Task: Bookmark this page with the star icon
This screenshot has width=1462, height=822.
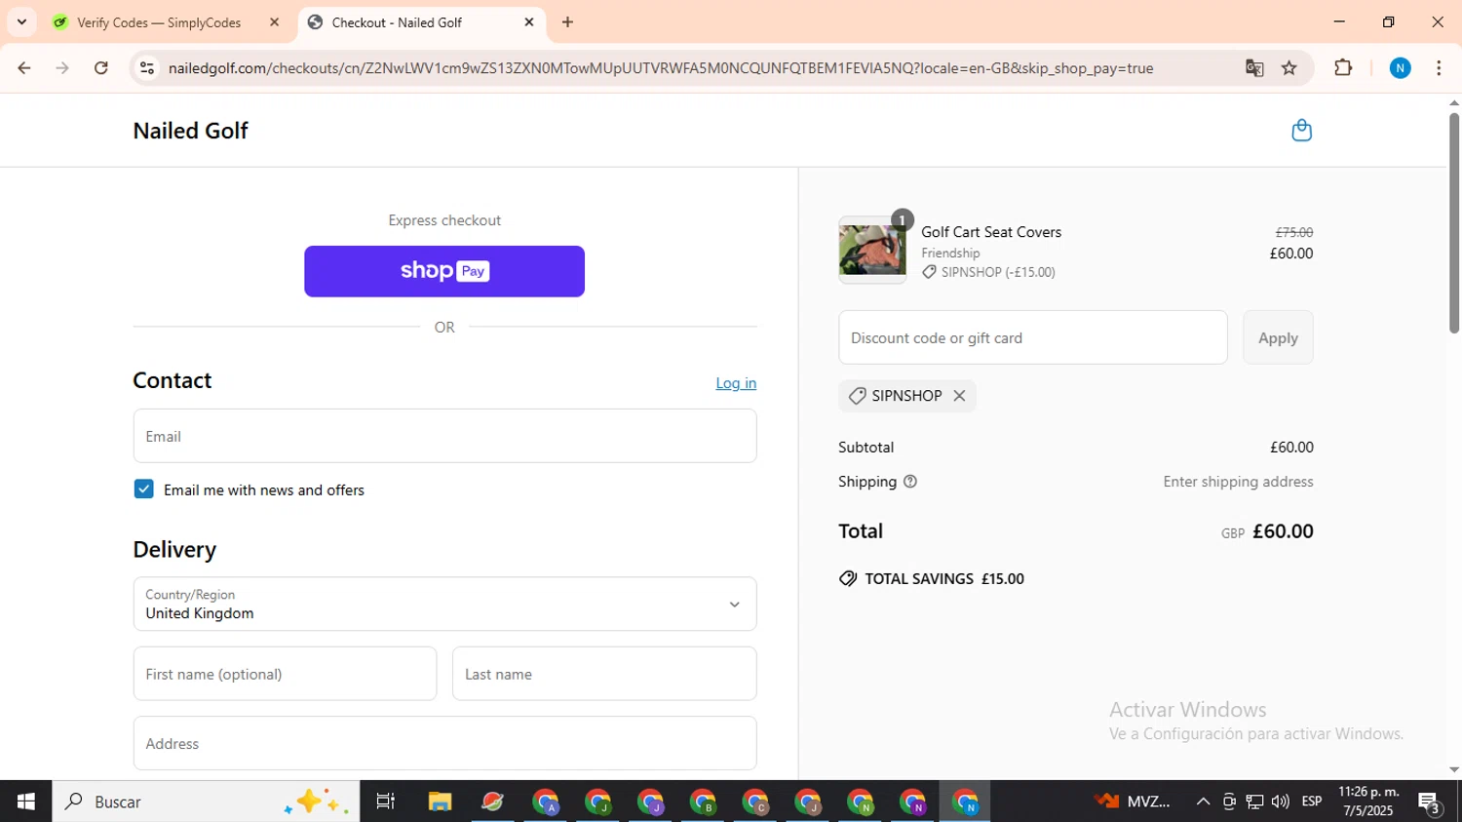Action: (1289, 68)
